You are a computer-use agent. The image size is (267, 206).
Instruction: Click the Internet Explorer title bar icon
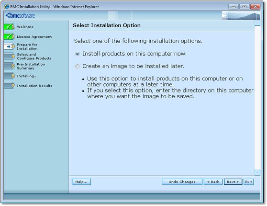(7, 7)
